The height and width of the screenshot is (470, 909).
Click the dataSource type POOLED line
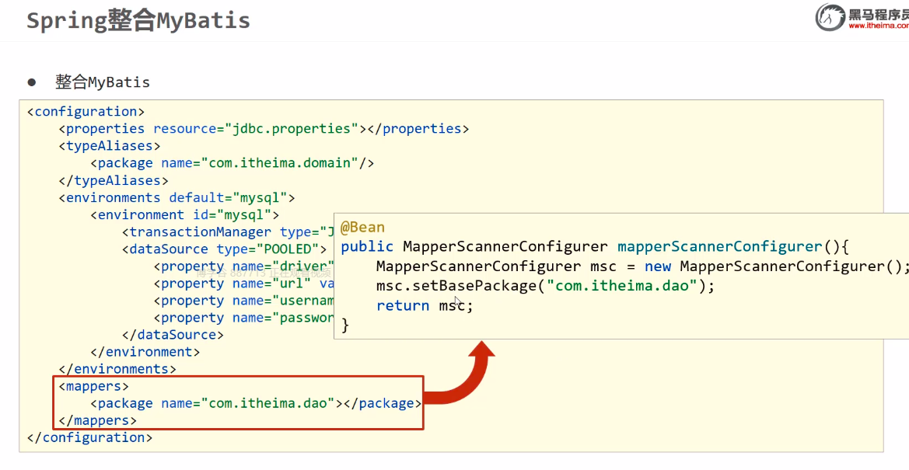(x=224, y=249)
